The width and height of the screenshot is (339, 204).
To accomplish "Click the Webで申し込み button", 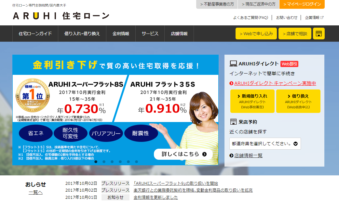I will (x=256, y=34).
